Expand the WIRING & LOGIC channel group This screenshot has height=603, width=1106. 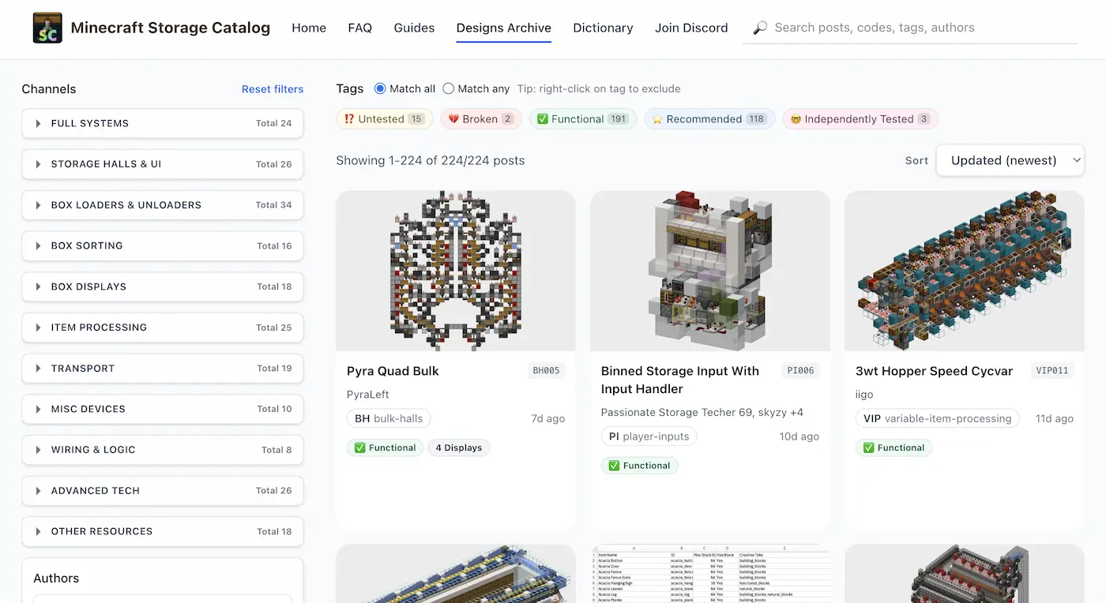[163, 450]
